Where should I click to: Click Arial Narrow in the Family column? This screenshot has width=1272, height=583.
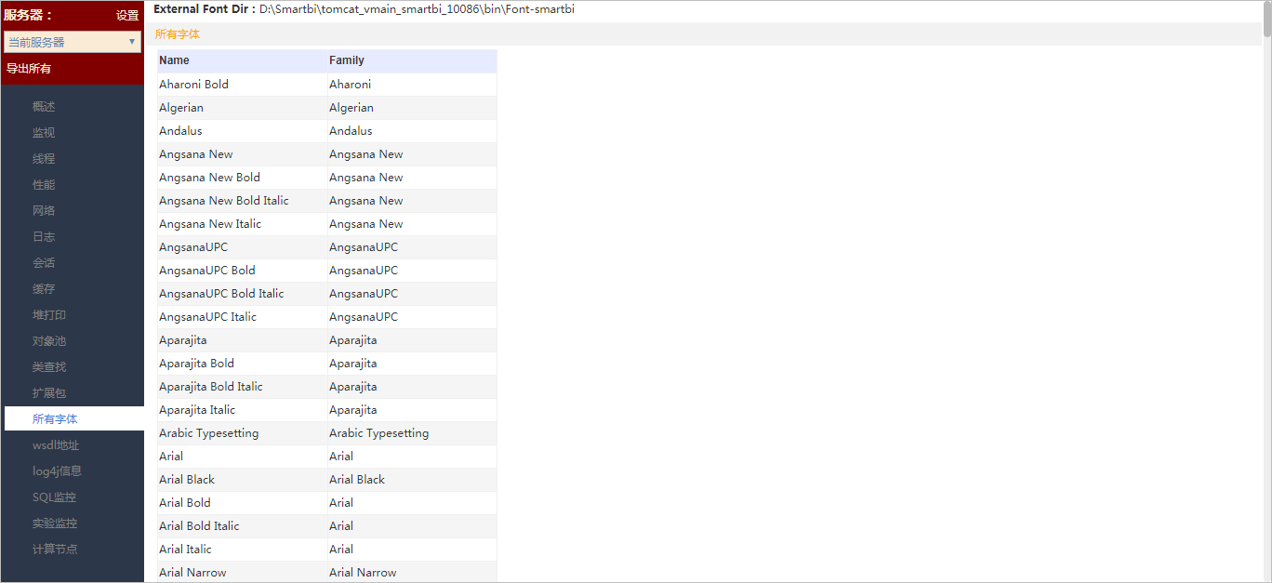tap(412, 573)
